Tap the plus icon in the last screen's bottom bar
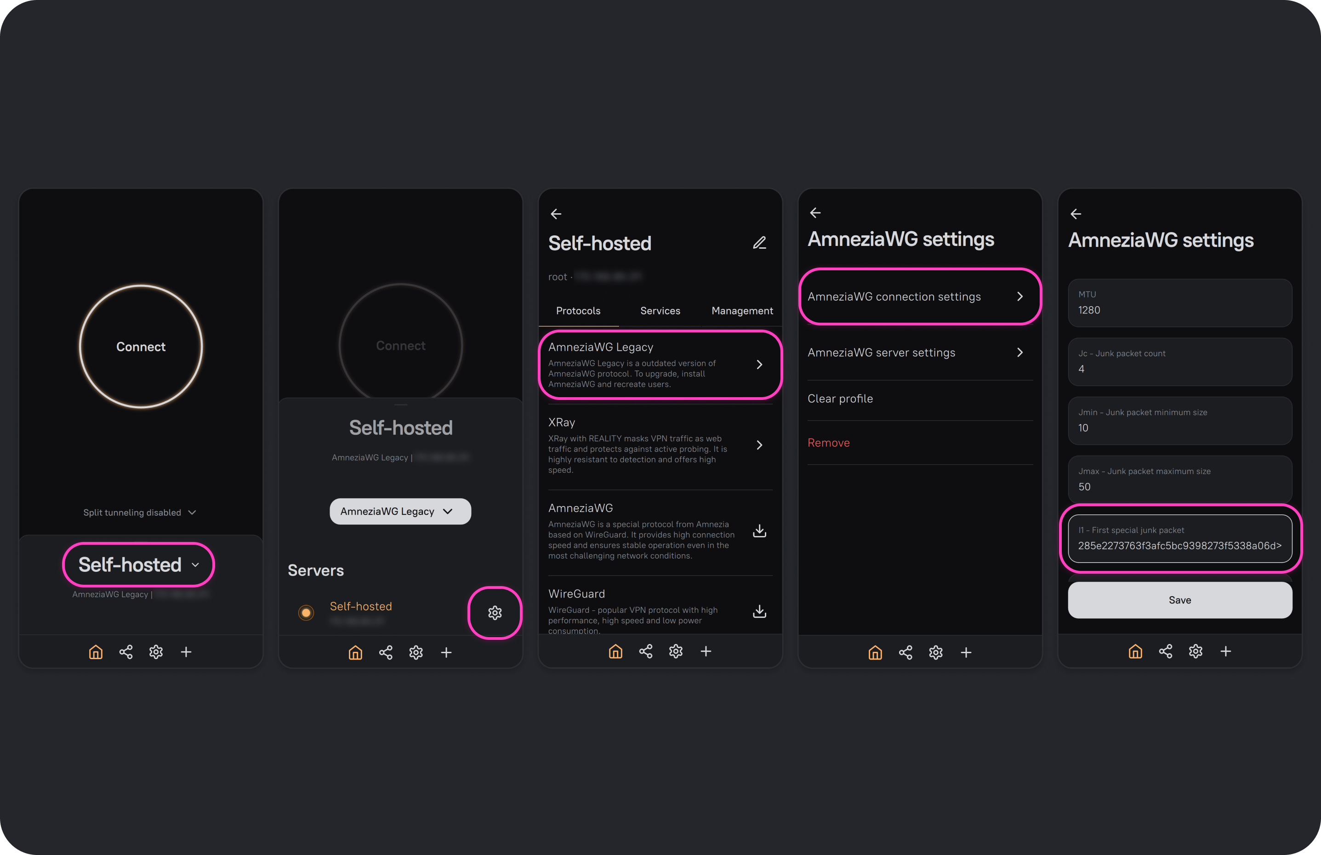 tap(1225, 651)
